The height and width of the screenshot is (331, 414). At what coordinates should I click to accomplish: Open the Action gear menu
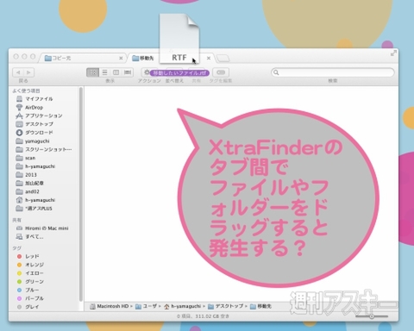tap(147, 72)
